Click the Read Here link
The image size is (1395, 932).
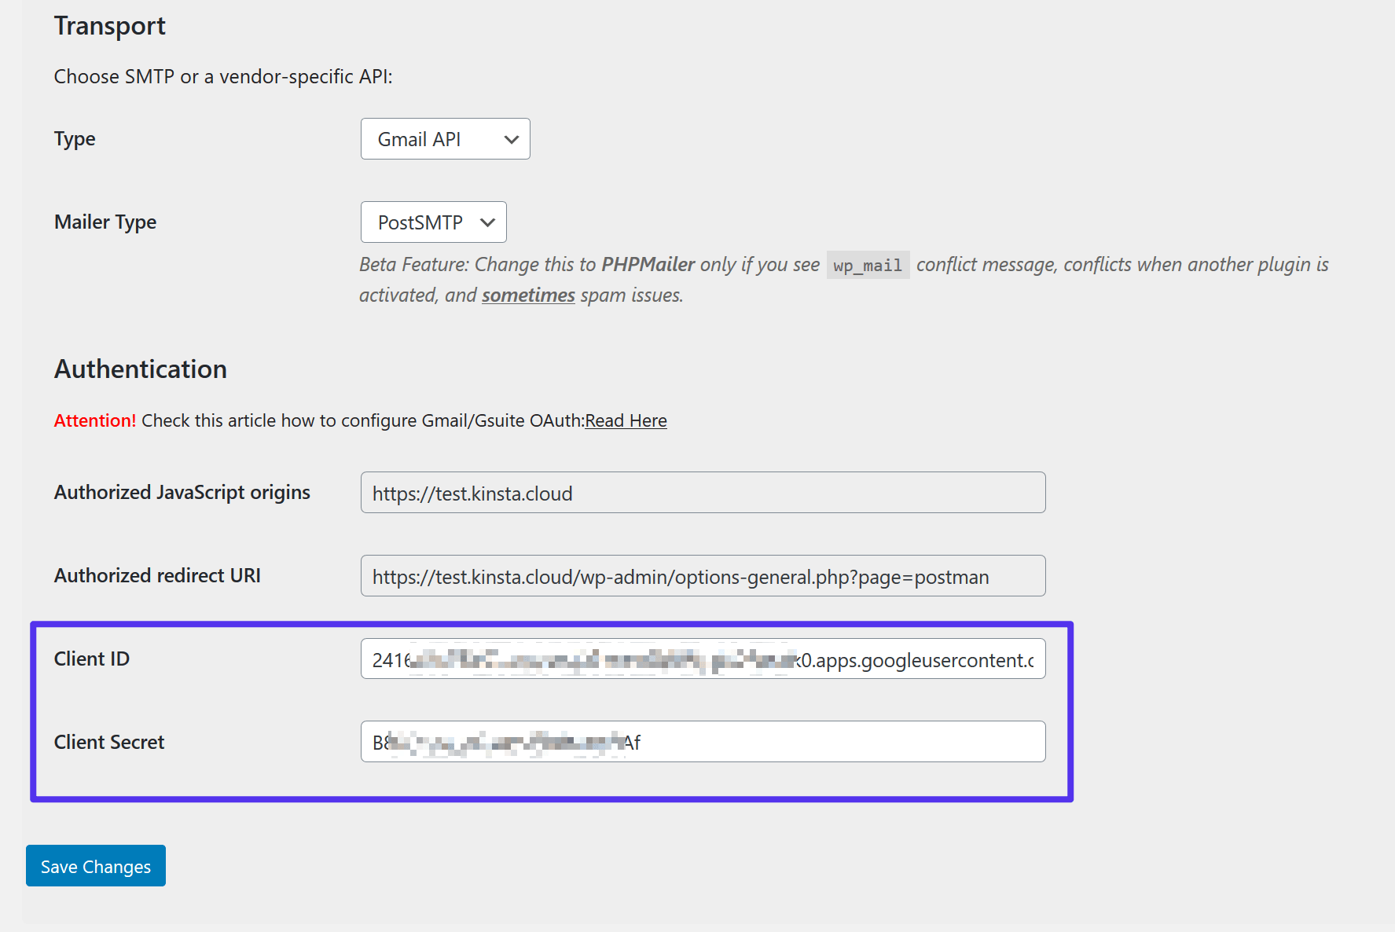(x=626, y=420)
